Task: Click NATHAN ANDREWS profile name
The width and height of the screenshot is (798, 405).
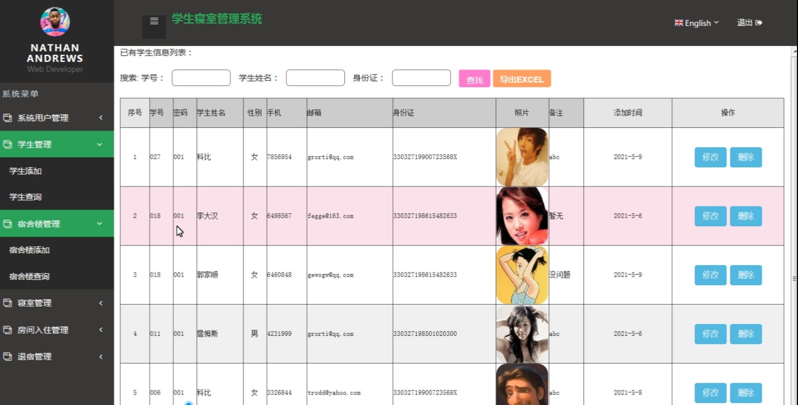Action: [x=55, y=53]
